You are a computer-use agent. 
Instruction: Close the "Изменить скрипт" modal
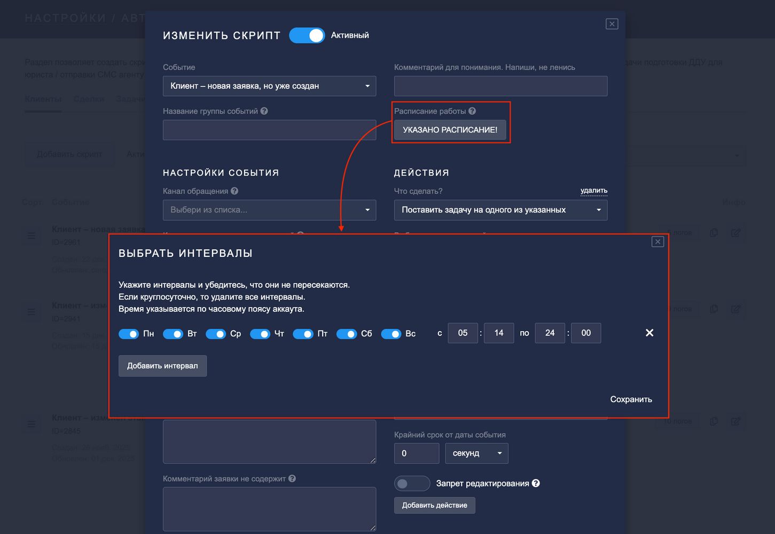coord(612,24)
